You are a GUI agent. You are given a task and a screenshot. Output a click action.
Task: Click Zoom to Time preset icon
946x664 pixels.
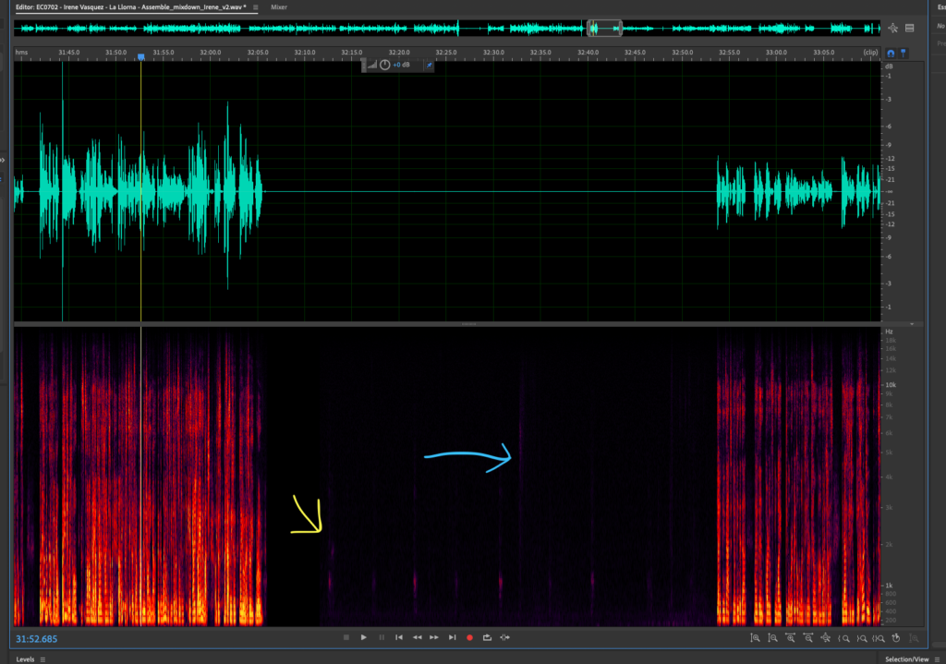(x=896, y=638)
